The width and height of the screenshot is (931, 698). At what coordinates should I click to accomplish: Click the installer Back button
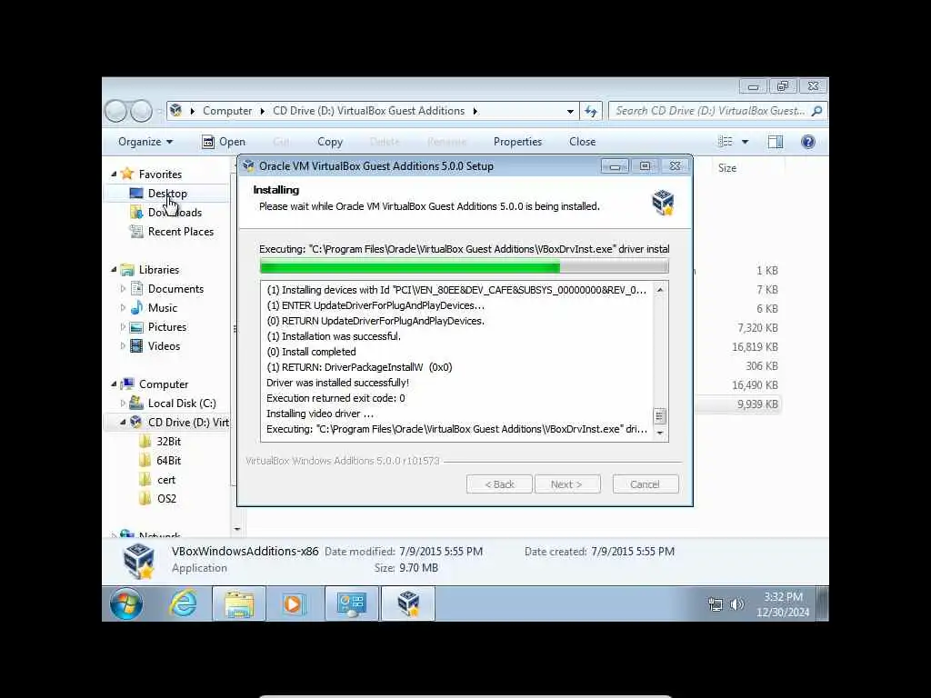point(499,484)
